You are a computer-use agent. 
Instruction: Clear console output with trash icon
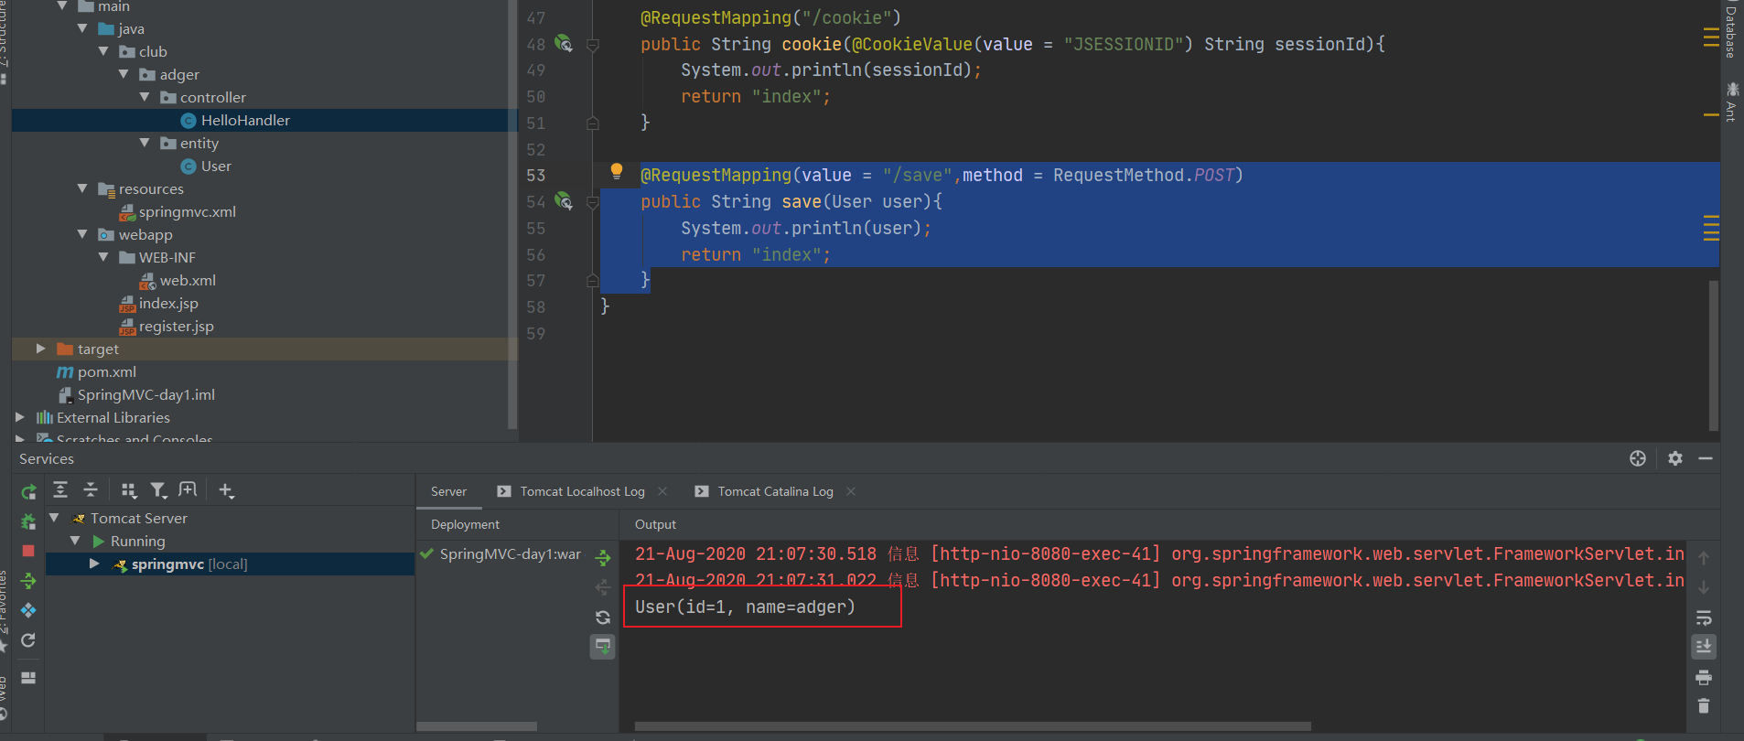(x=1704, y=706)
